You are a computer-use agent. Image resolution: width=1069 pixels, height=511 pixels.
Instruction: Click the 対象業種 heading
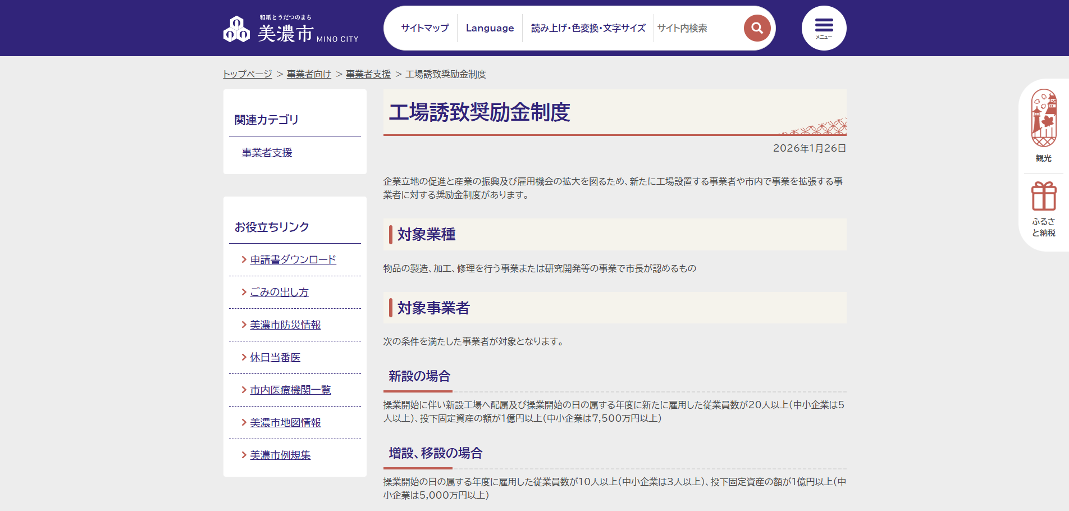(427, 234)
